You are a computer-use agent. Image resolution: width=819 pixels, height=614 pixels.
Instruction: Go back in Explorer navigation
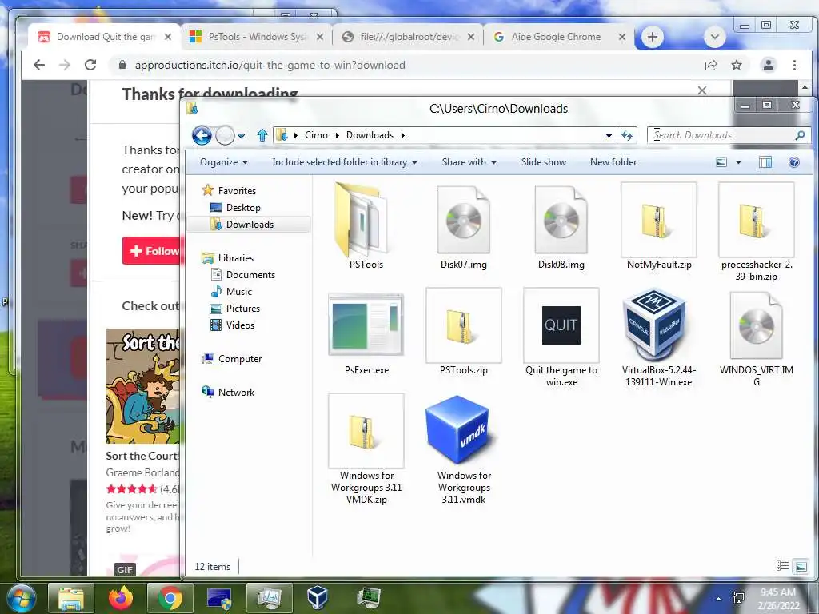coord(202,135)
